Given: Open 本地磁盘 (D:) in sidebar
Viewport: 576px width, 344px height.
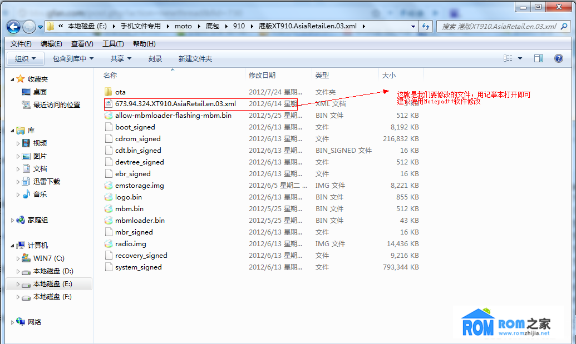Looking at the screenshot, I should [x=53, y=271].
